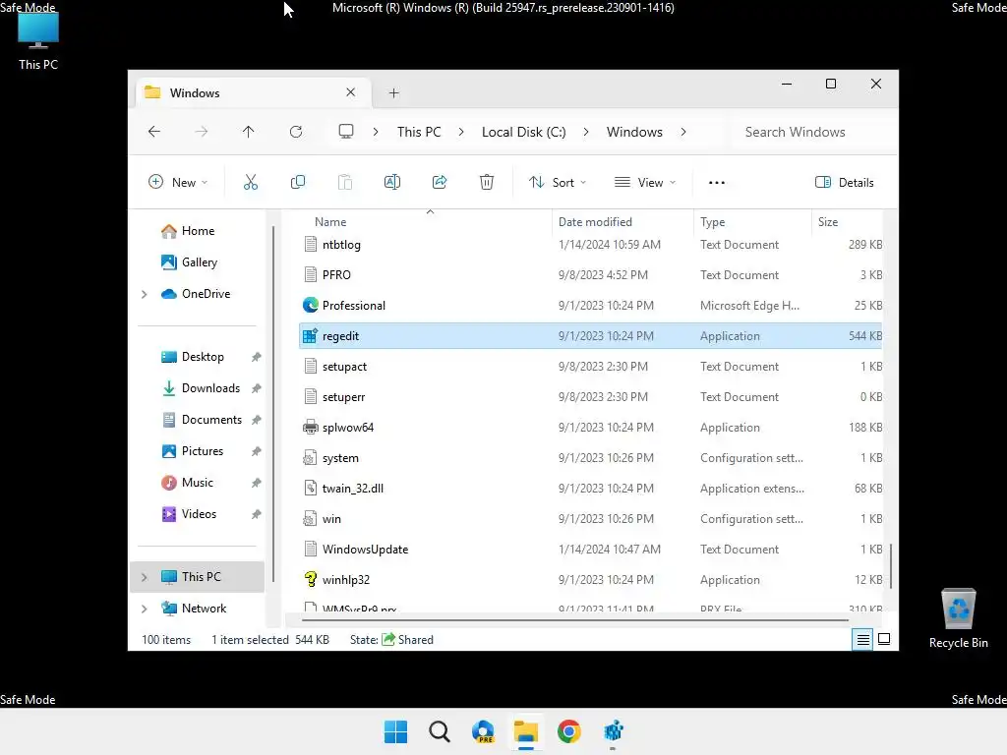Open Search from the taskbar
Screen dimensions: 1007x755
[x=440, y=731]
